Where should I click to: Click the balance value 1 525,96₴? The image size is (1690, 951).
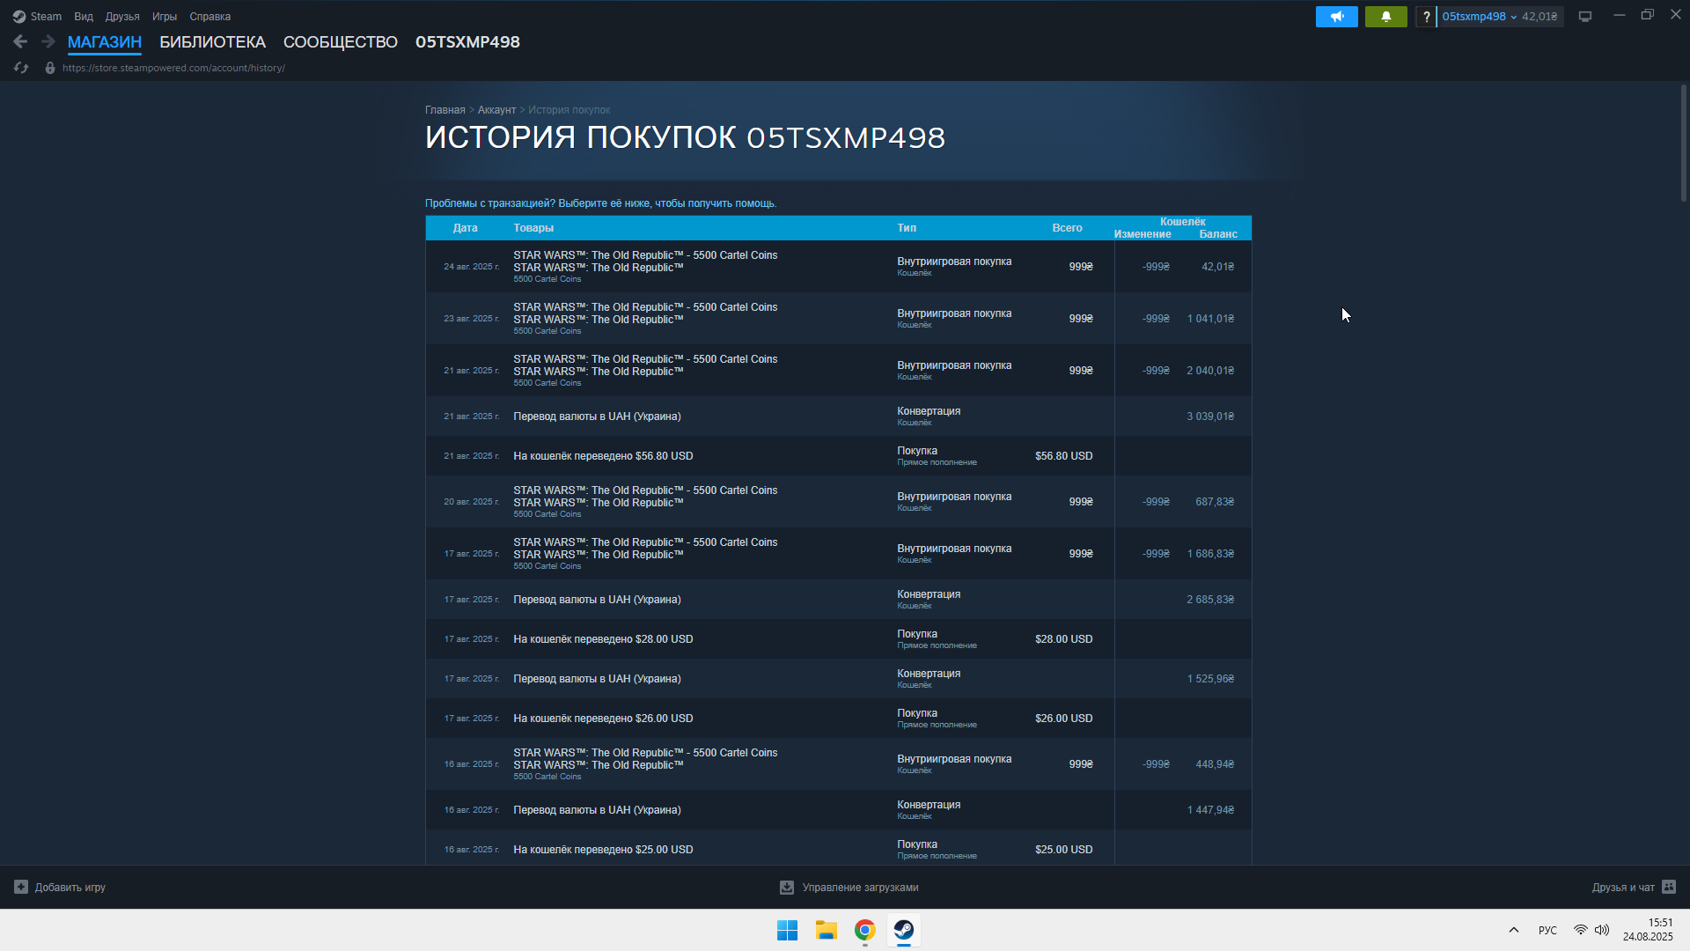coord(1210,679)
